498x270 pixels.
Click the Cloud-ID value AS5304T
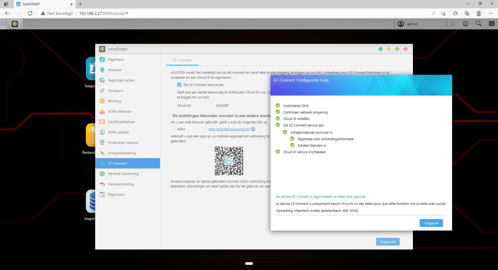222,105
